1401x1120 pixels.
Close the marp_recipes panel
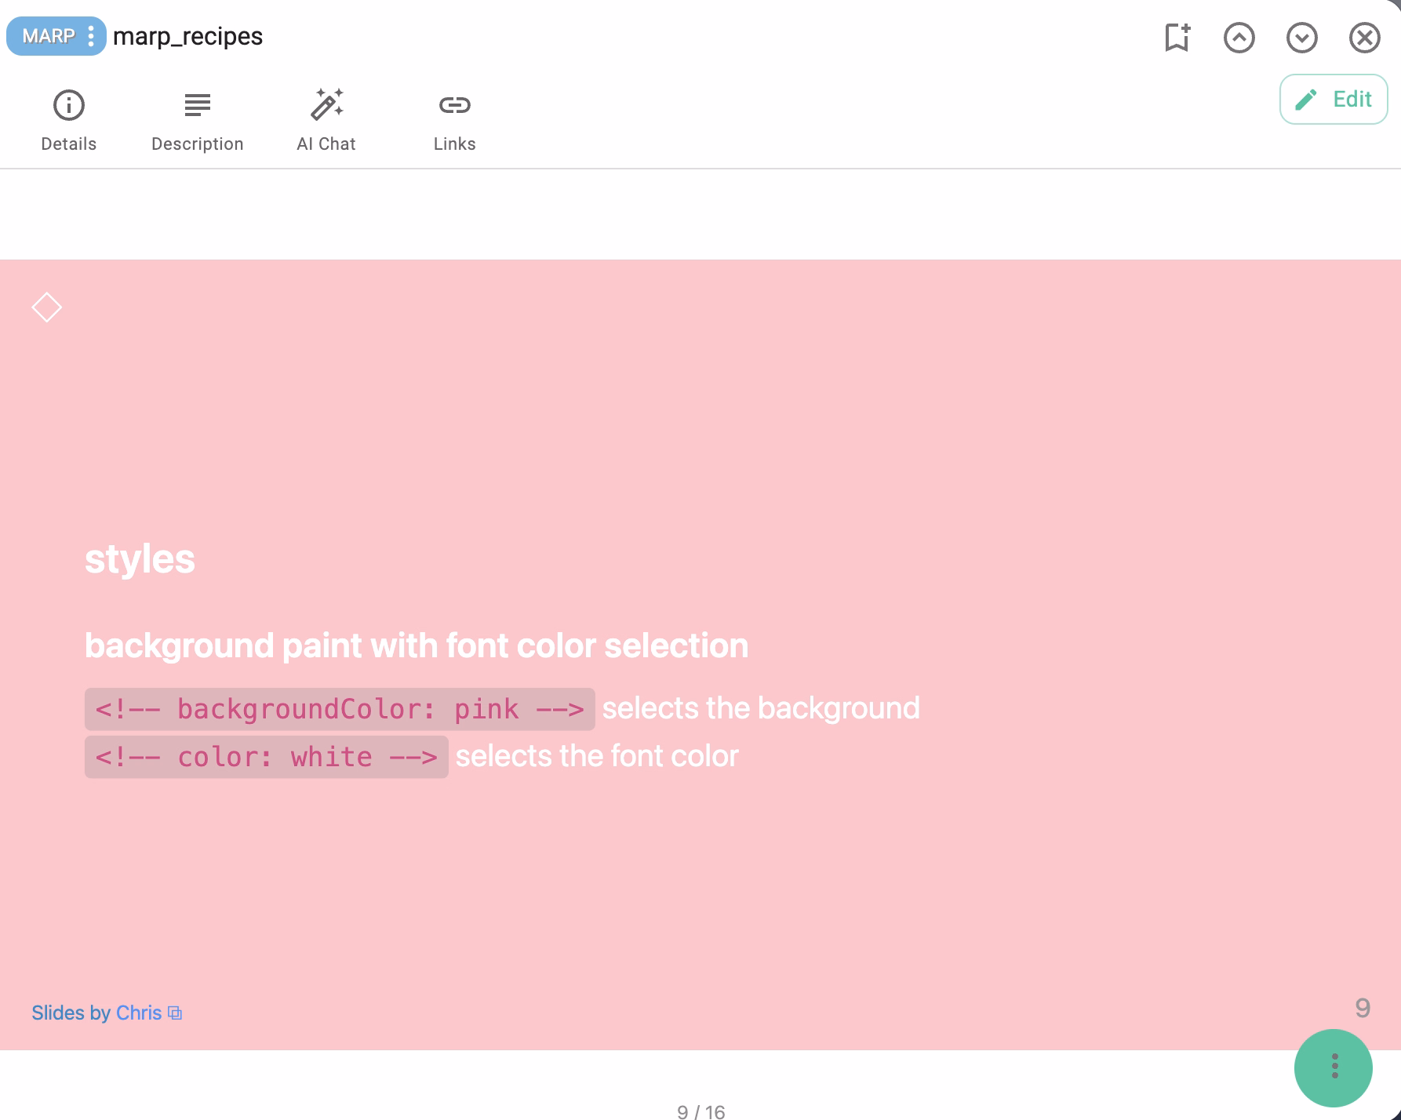pos(1364,37)
